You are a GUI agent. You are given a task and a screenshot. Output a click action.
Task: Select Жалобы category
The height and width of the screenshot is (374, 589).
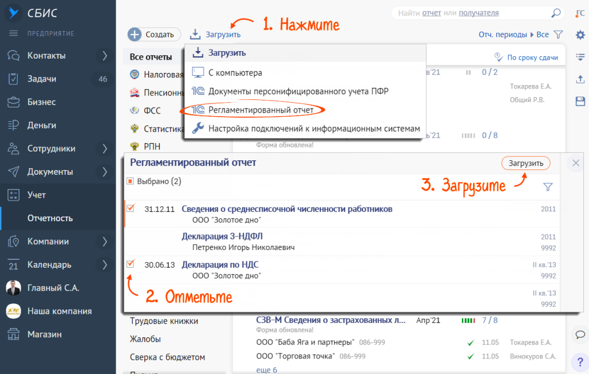(x=145, y=339)
